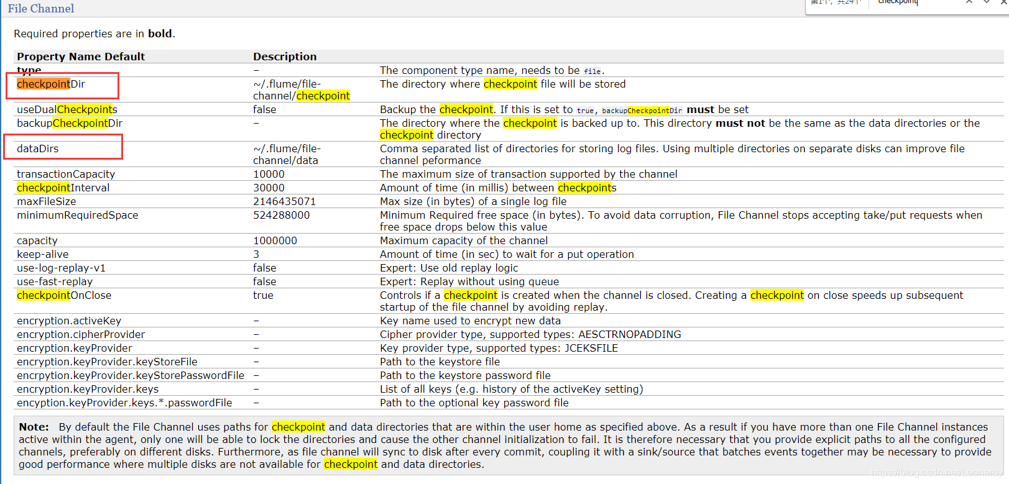Click default value '3' for keep-alive
The height and width of the screenshot is (484, 1009).
point(256,254)
